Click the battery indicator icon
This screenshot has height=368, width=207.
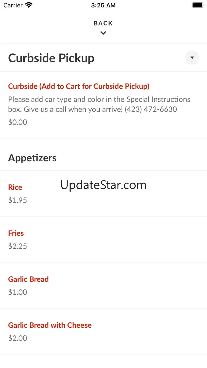tap(198, 5)
